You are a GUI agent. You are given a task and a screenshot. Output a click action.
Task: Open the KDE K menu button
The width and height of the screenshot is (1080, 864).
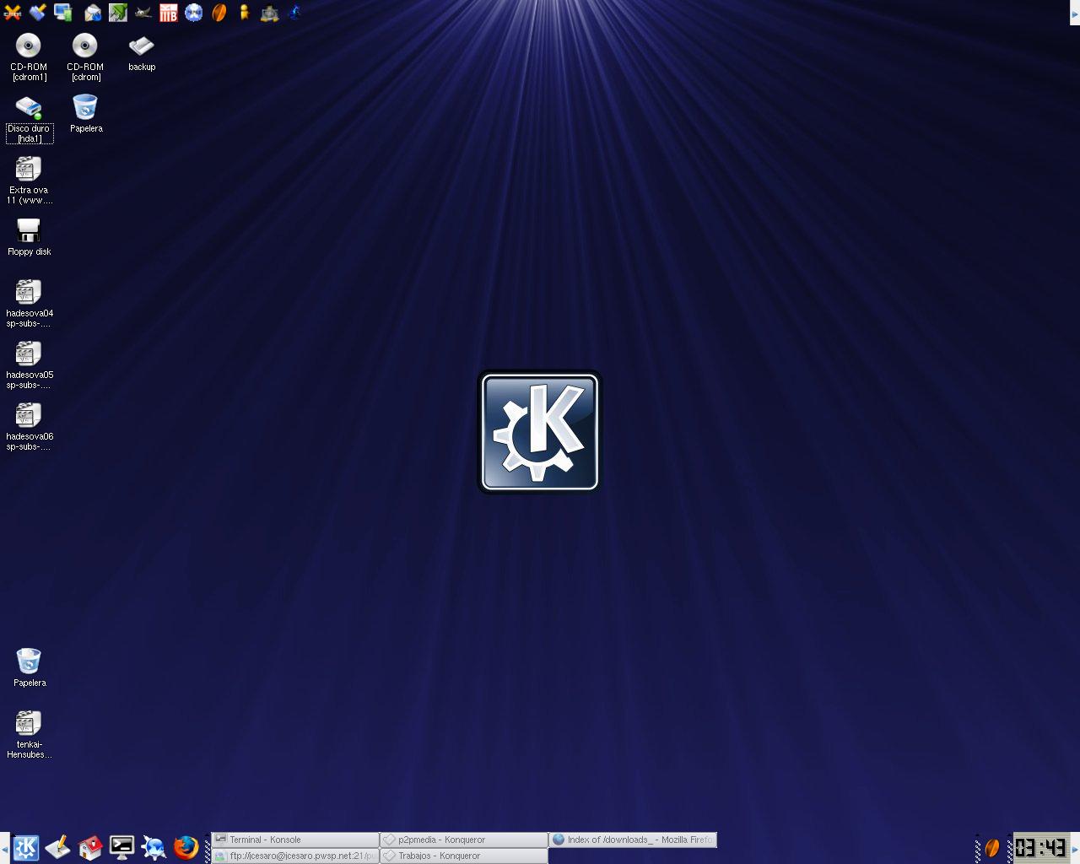[x=25, y=847]
